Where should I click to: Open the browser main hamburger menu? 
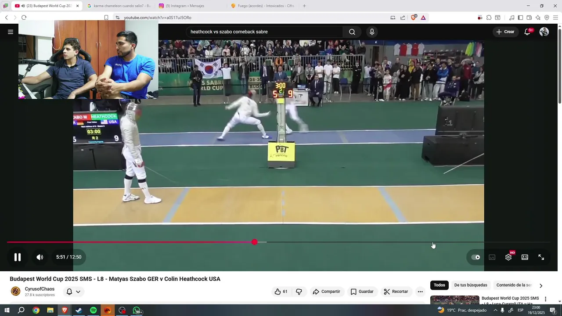coord(555,18)
